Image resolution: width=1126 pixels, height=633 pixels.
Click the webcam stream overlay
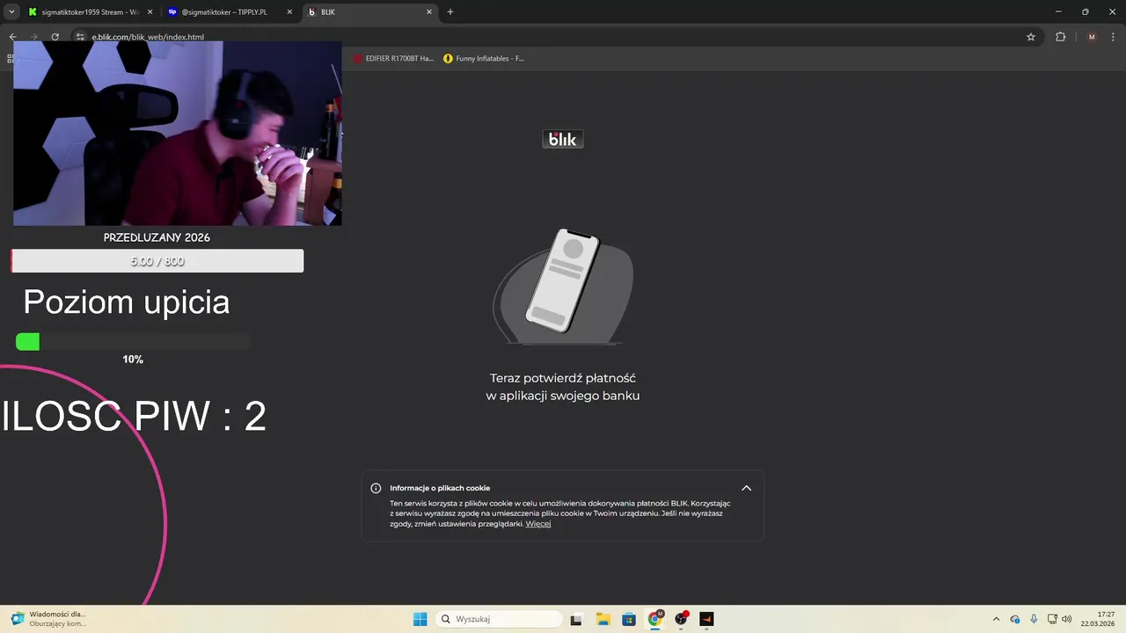pos(178,133)
